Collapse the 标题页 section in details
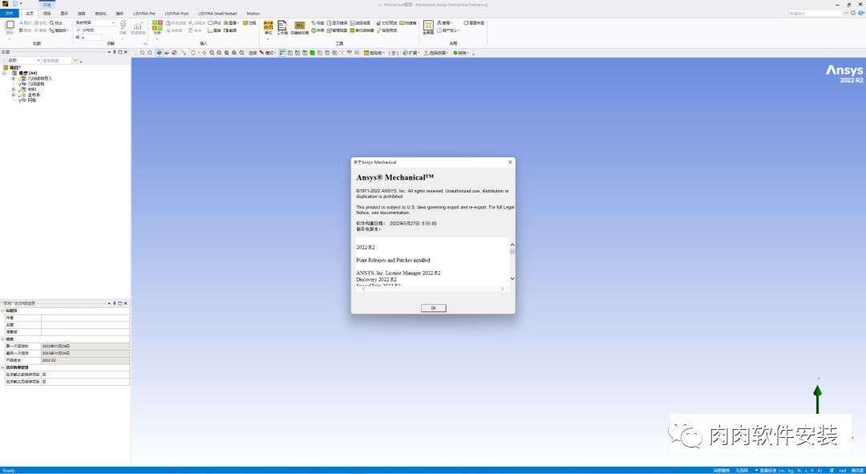This screenshot has width=866, height=474. [x=2, y=311]
